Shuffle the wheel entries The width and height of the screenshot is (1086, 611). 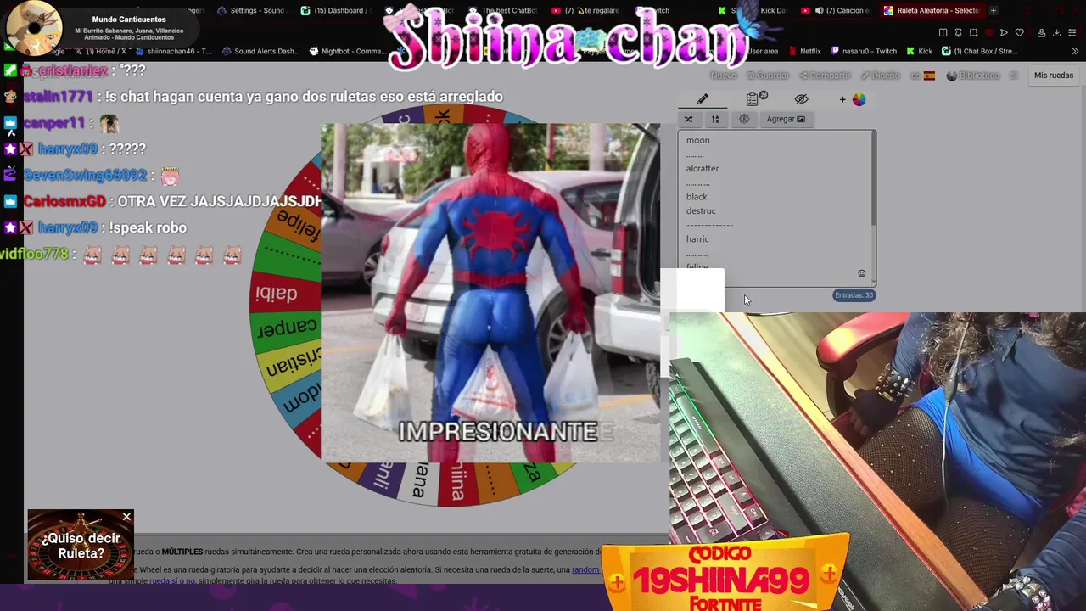[x=688, y=119]
